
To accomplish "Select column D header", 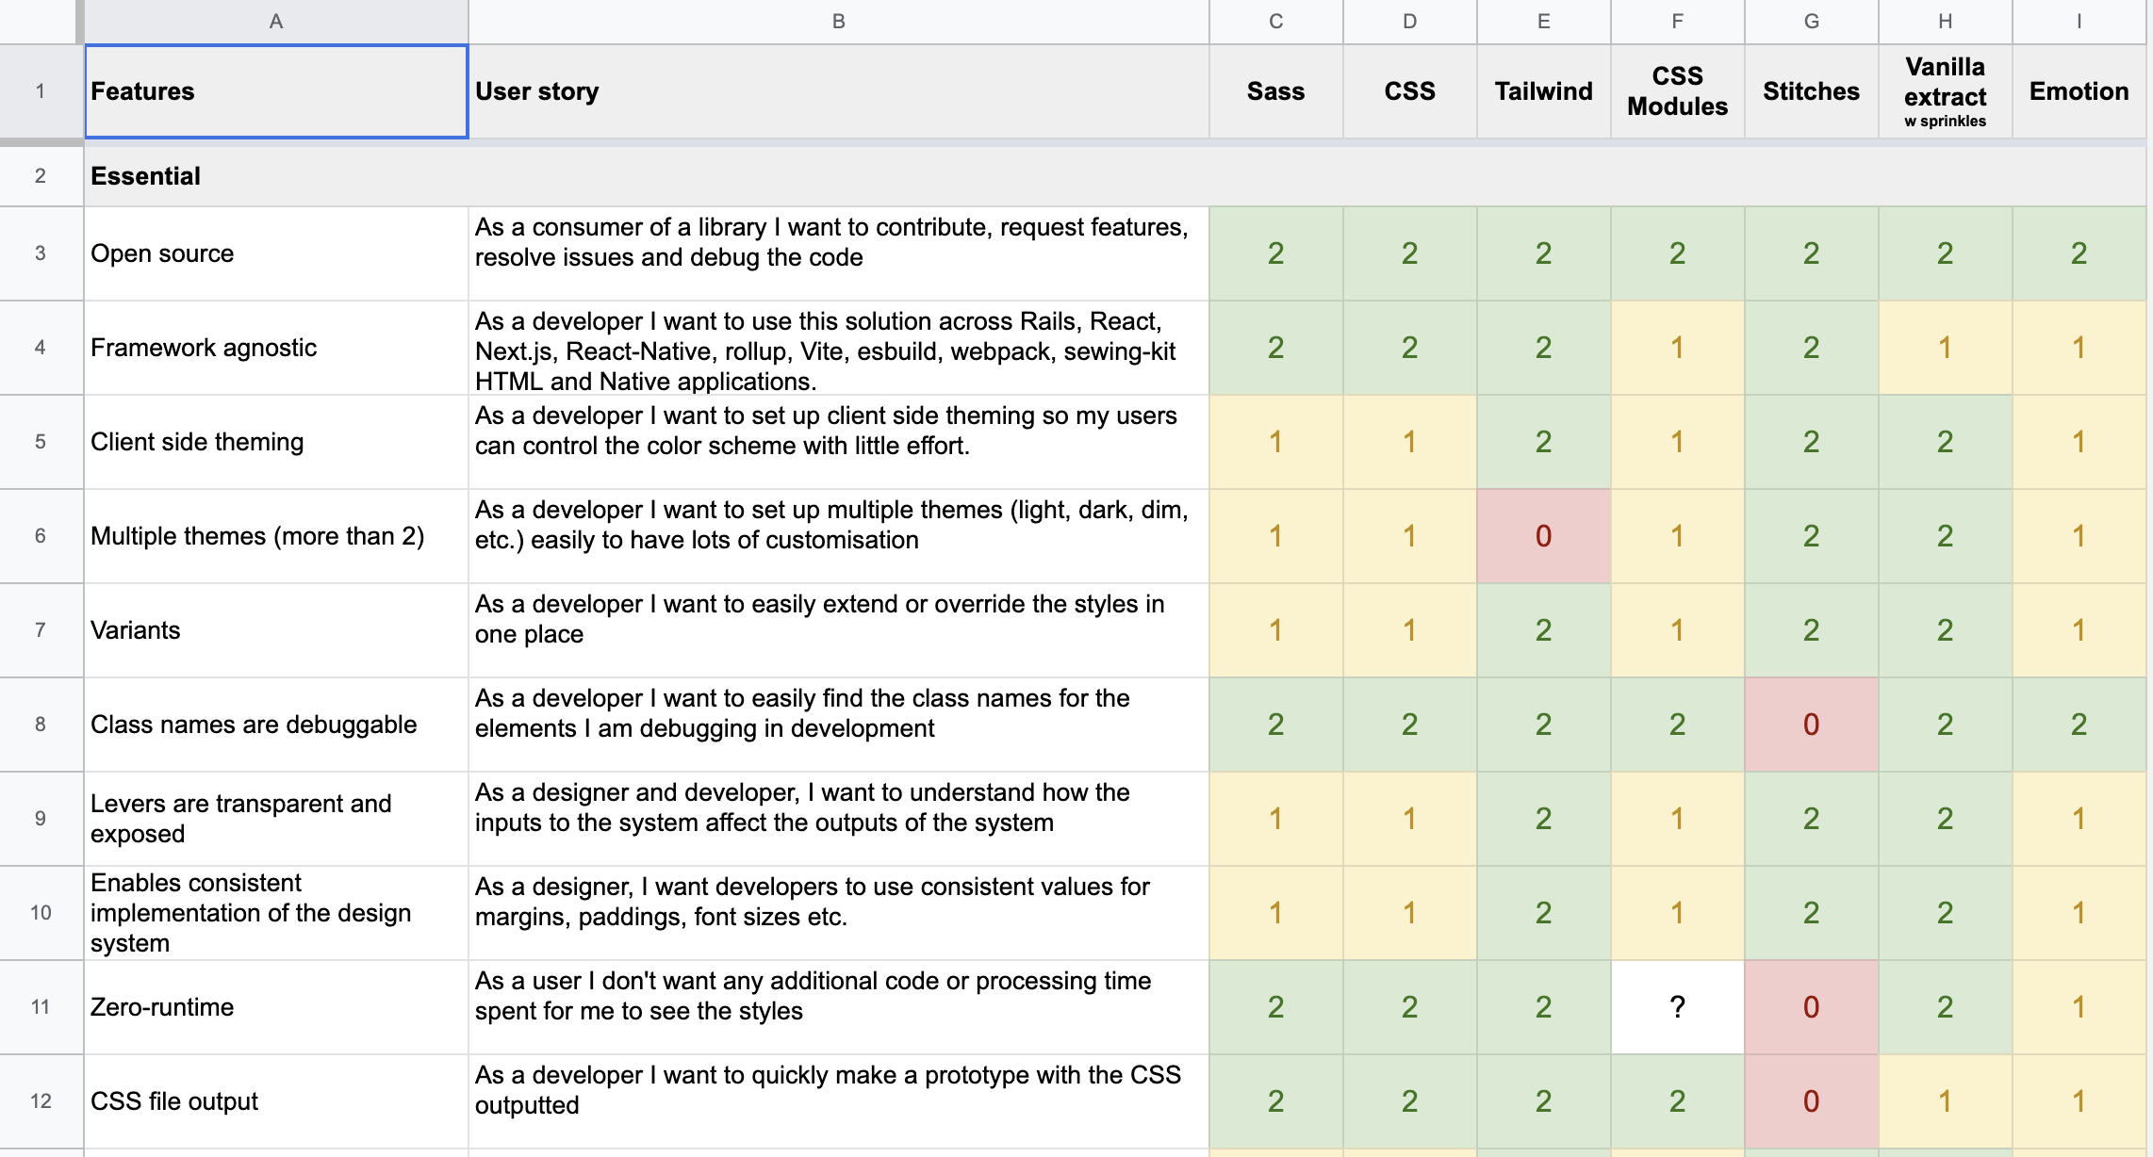I will click(x=1410, y=22).
